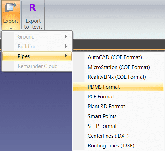The image size is (165, 151).
Task: Open the Pipes menu entry
Action: [x=37, y=56]
